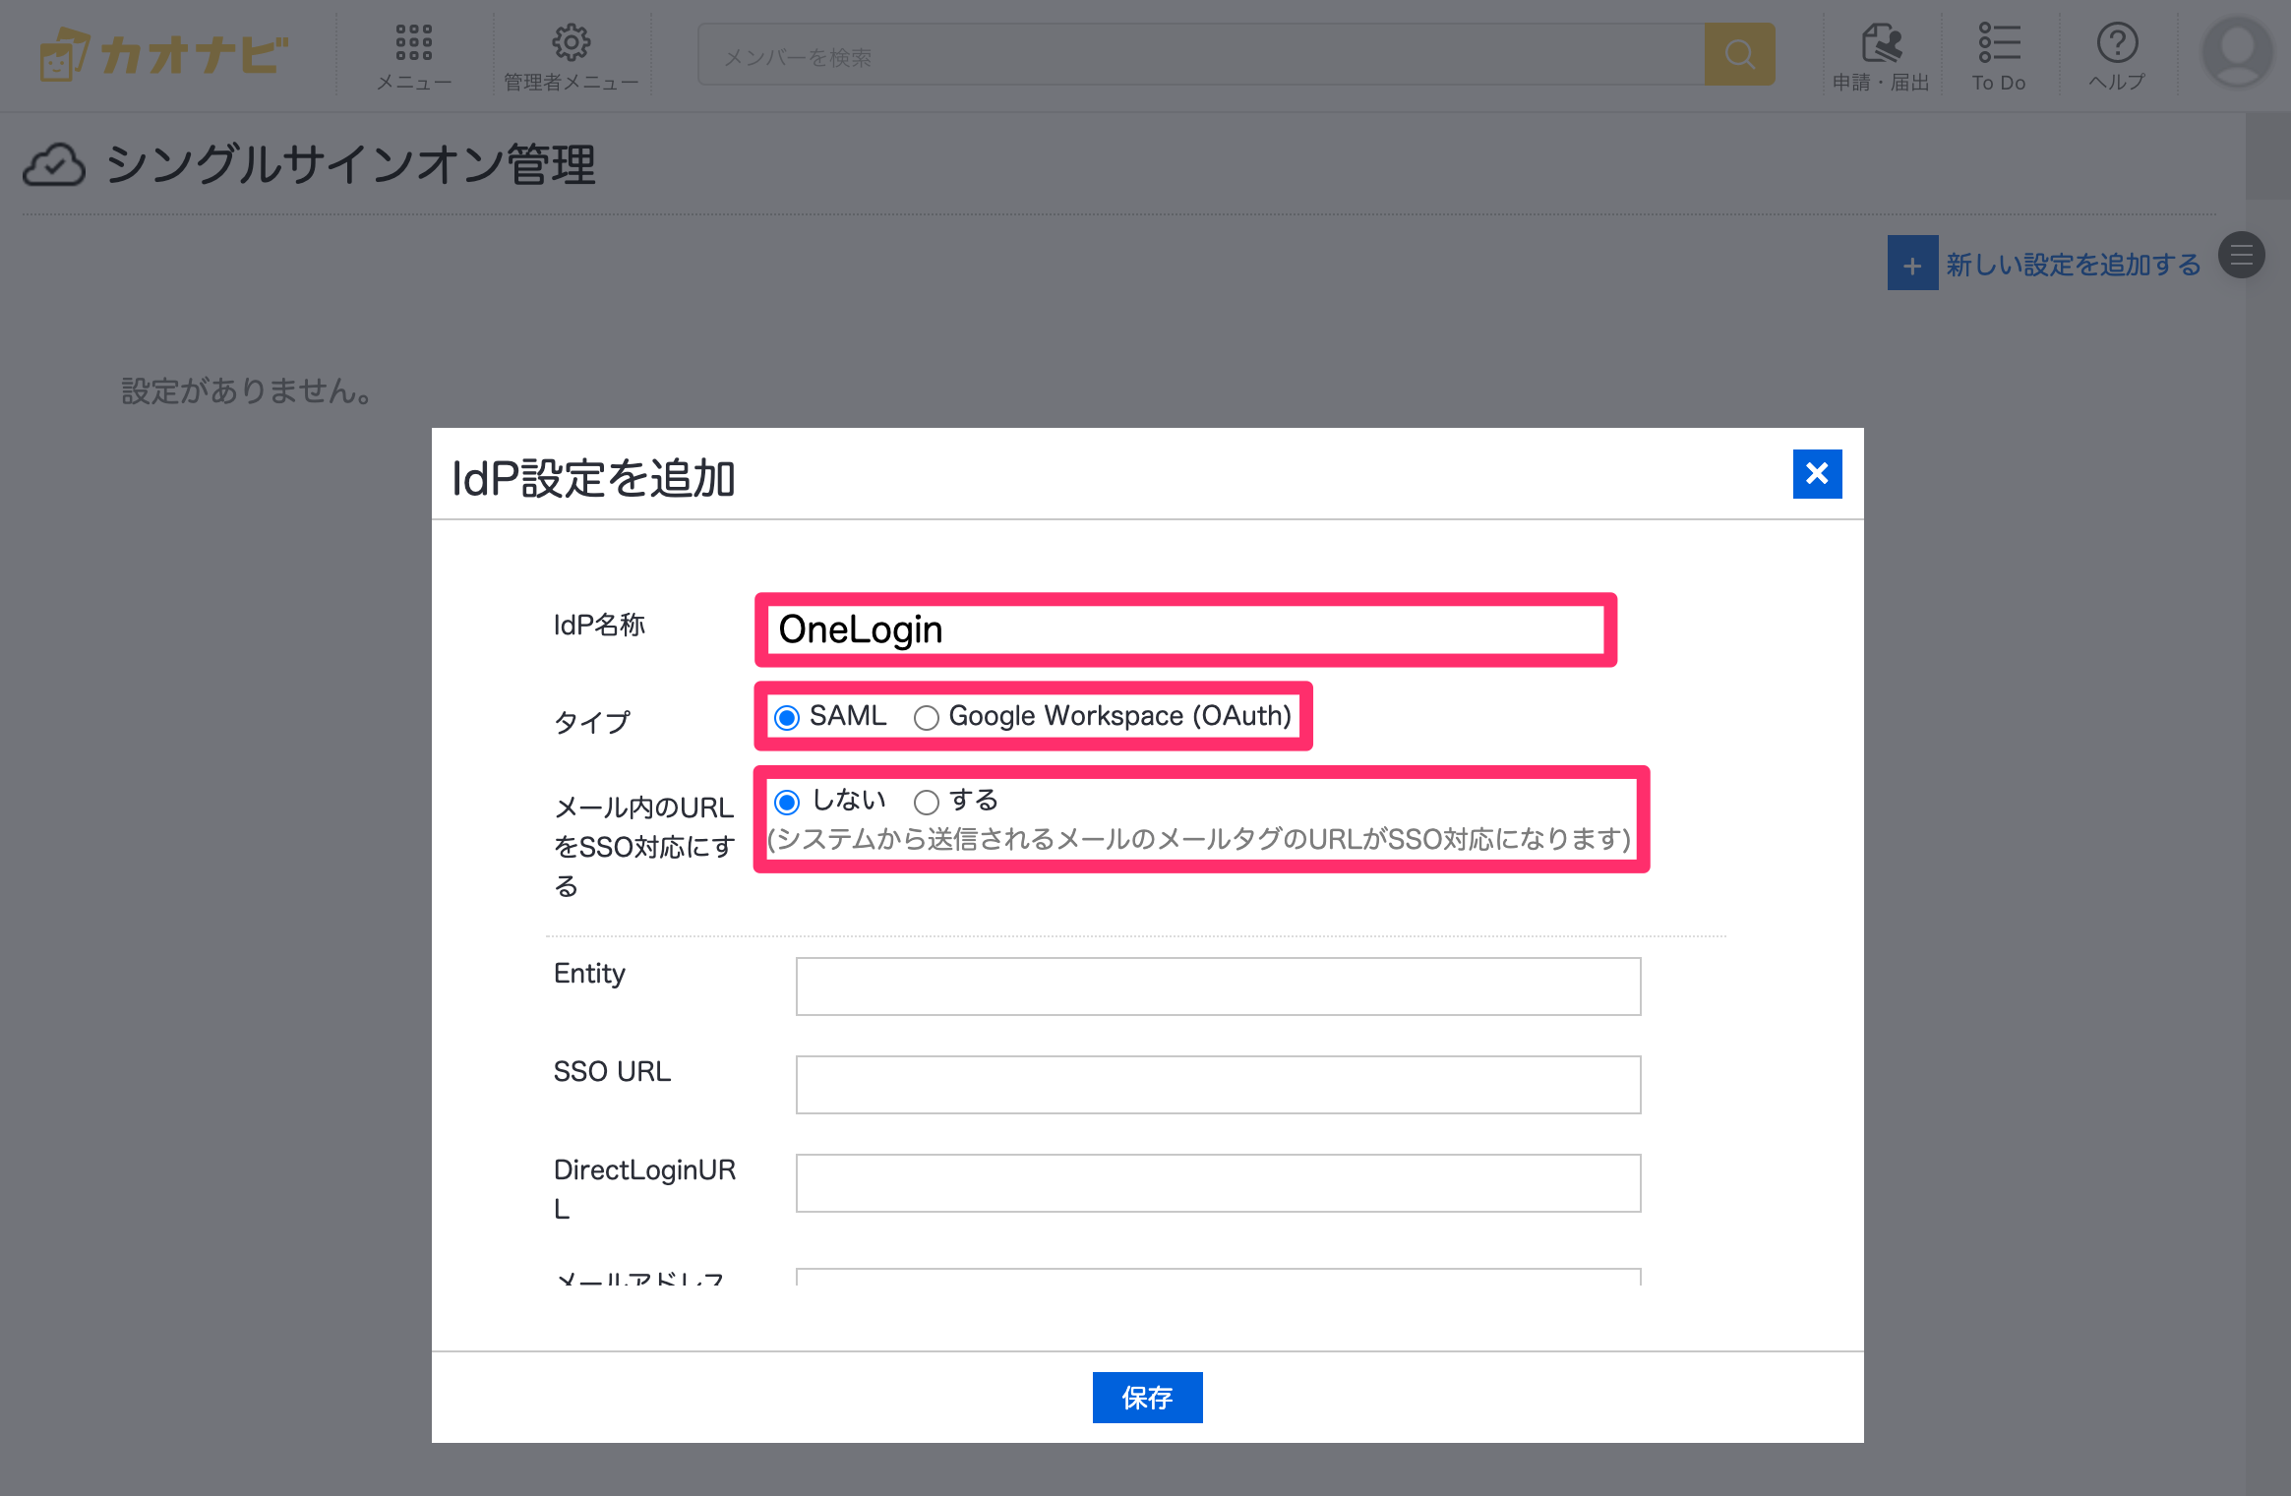Click the IdP名称 label

tap(599, 625)
